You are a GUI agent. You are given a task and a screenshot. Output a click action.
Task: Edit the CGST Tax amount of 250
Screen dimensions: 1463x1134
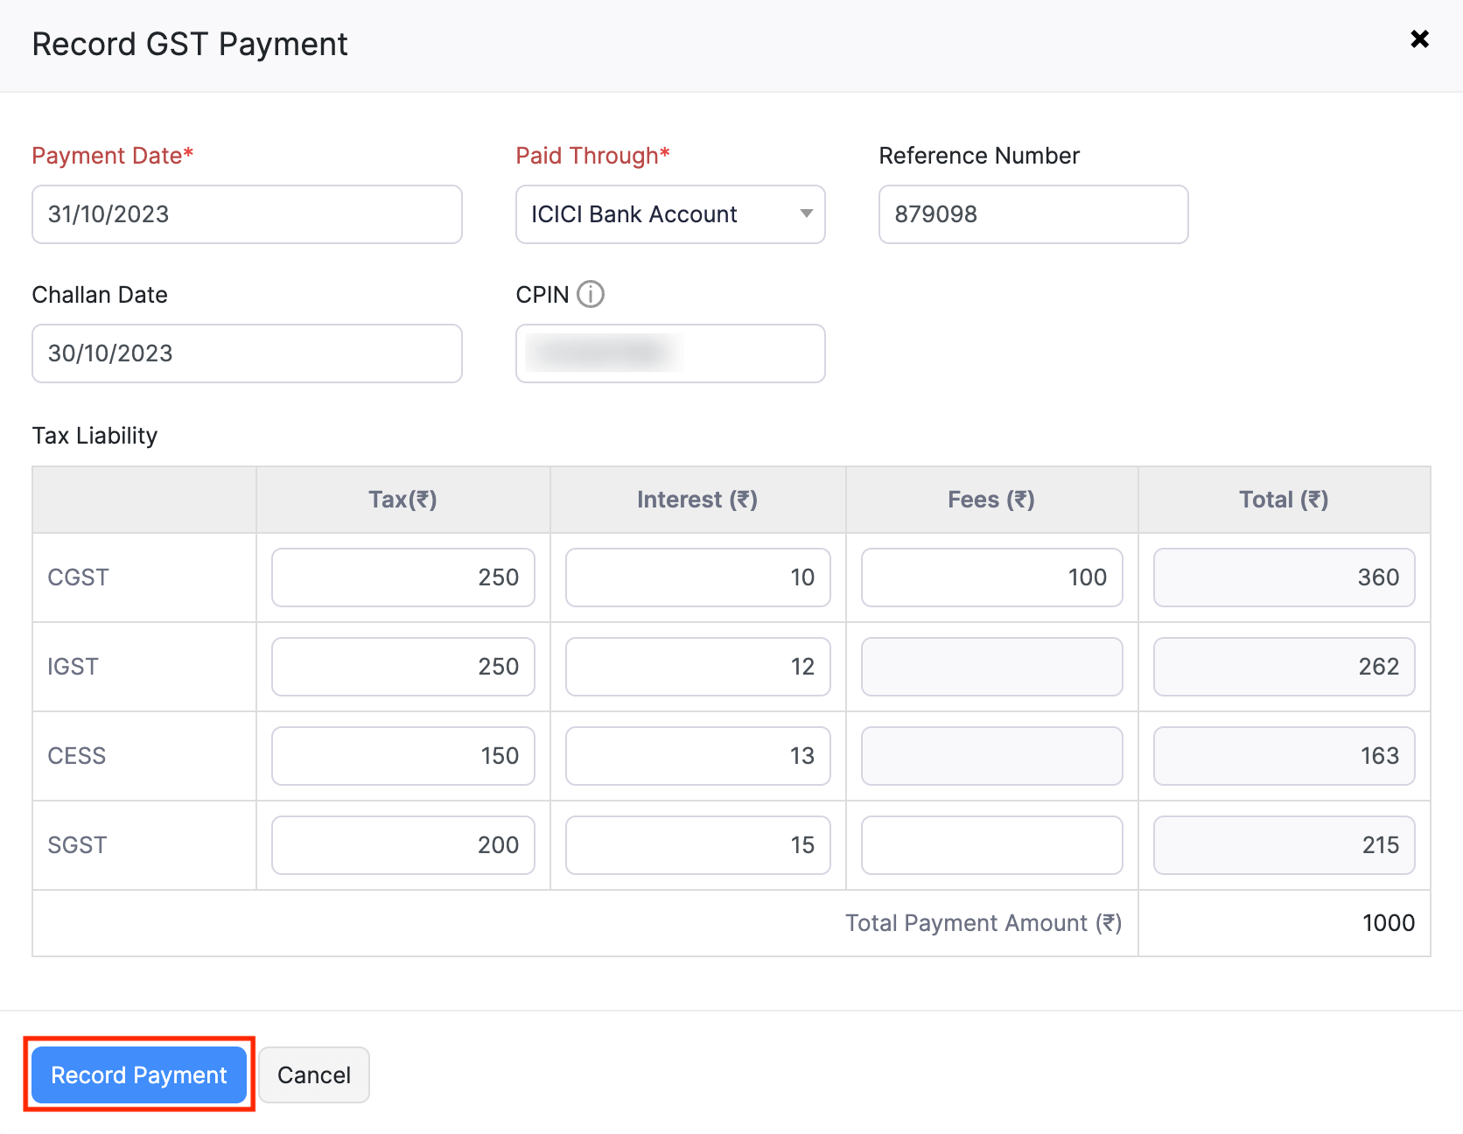pos(402,577)
